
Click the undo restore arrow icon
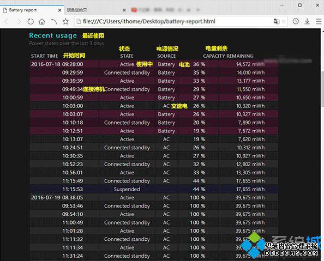coord(53,21)
